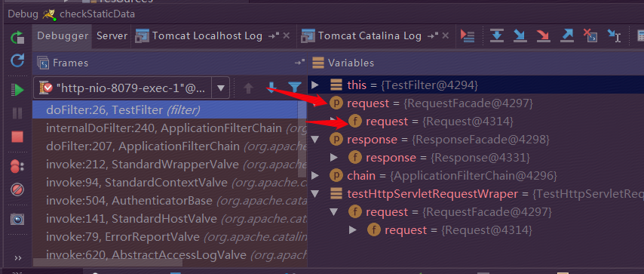Switch to the Server tab

pos(112,35)
